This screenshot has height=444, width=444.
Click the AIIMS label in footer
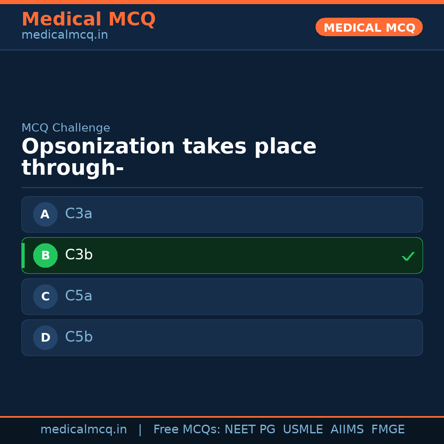[x=347, y=429]
